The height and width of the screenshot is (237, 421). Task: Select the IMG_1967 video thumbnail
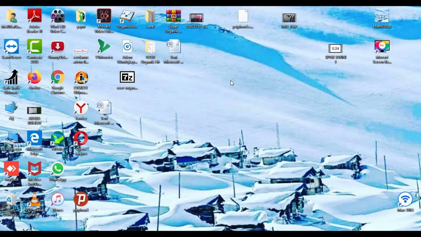coord(289,18)
